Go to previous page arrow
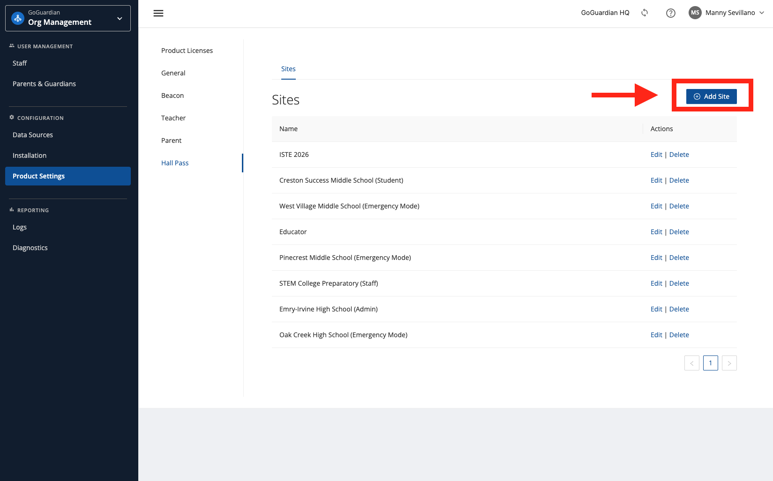This screenshot has height=481, width=773. pos(692,363)
